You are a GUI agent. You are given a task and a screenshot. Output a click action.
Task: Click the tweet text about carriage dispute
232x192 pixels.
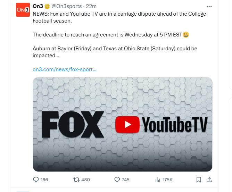pyautogui.click(x=119, y=17)
